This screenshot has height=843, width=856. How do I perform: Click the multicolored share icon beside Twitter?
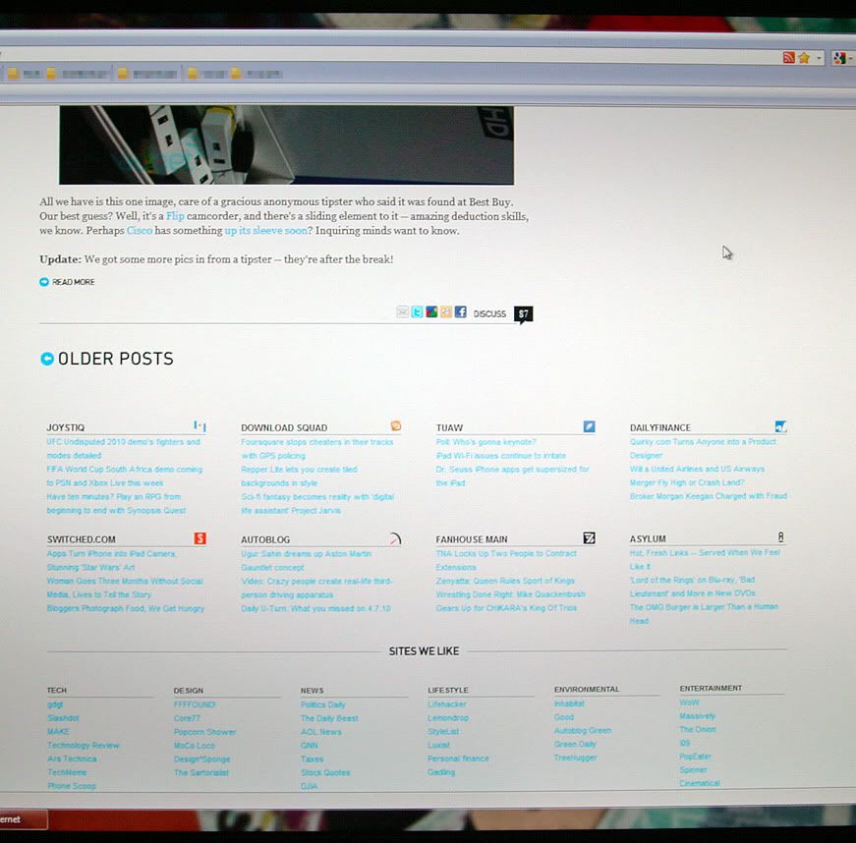[x=431, y=311]
